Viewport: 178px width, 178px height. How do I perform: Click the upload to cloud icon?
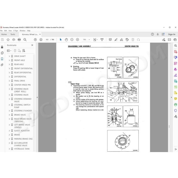(x=14, y=40)
